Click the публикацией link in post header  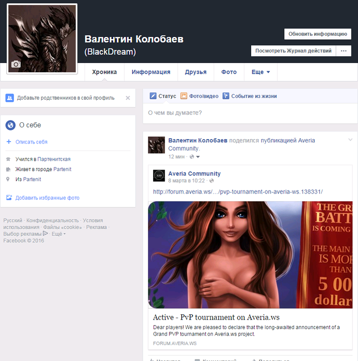[x=278, y=141]
